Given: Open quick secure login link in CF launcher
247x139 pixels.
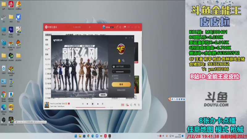Looking at the screenshot, I should pyautogui.click(x=121, y=90).
